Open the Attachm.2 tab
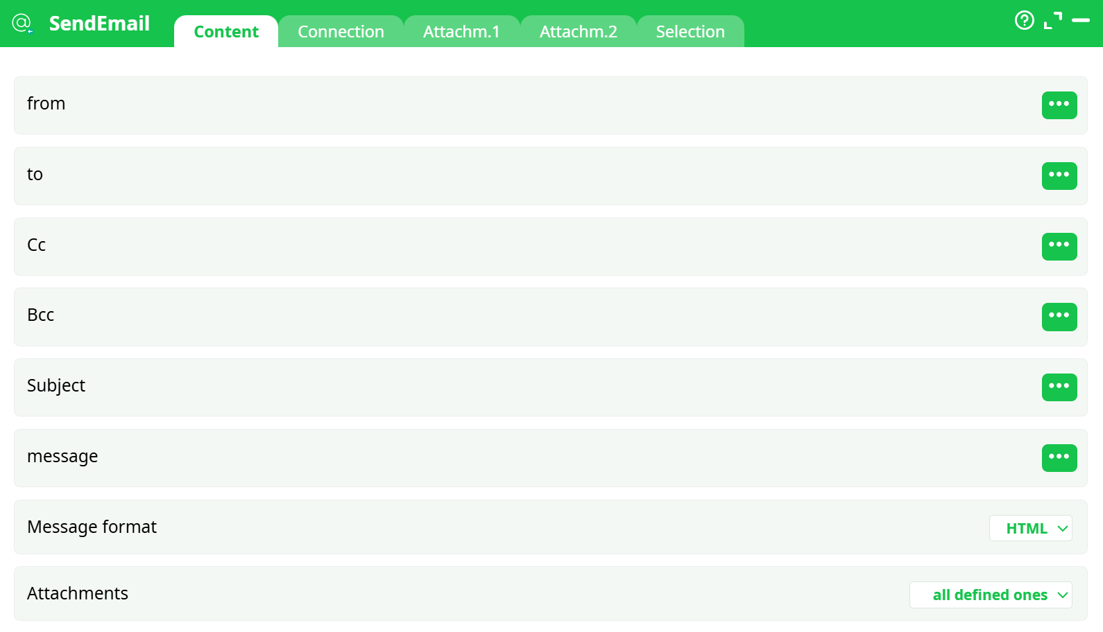The image size is (1103, 632). pyautogui.click(x=578, y=32)
